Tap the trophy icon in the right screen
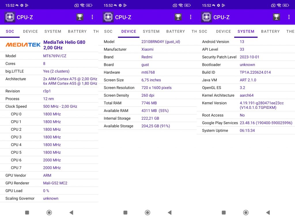This screenshot has width=295, height=219. click(276, 17)
